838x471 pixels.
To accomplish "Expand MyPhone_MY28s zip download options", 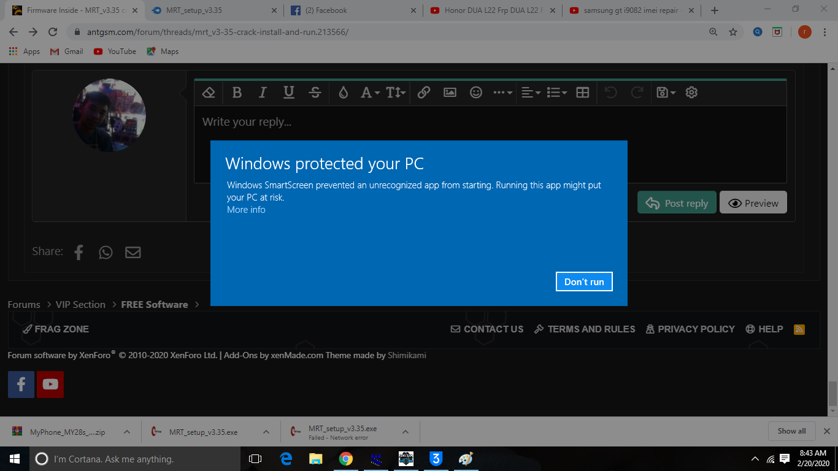I will [x=126, y=432].
